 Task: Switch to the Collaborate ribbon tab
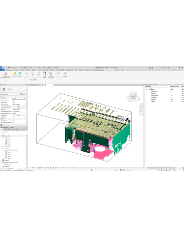click(x=70, y=70)
